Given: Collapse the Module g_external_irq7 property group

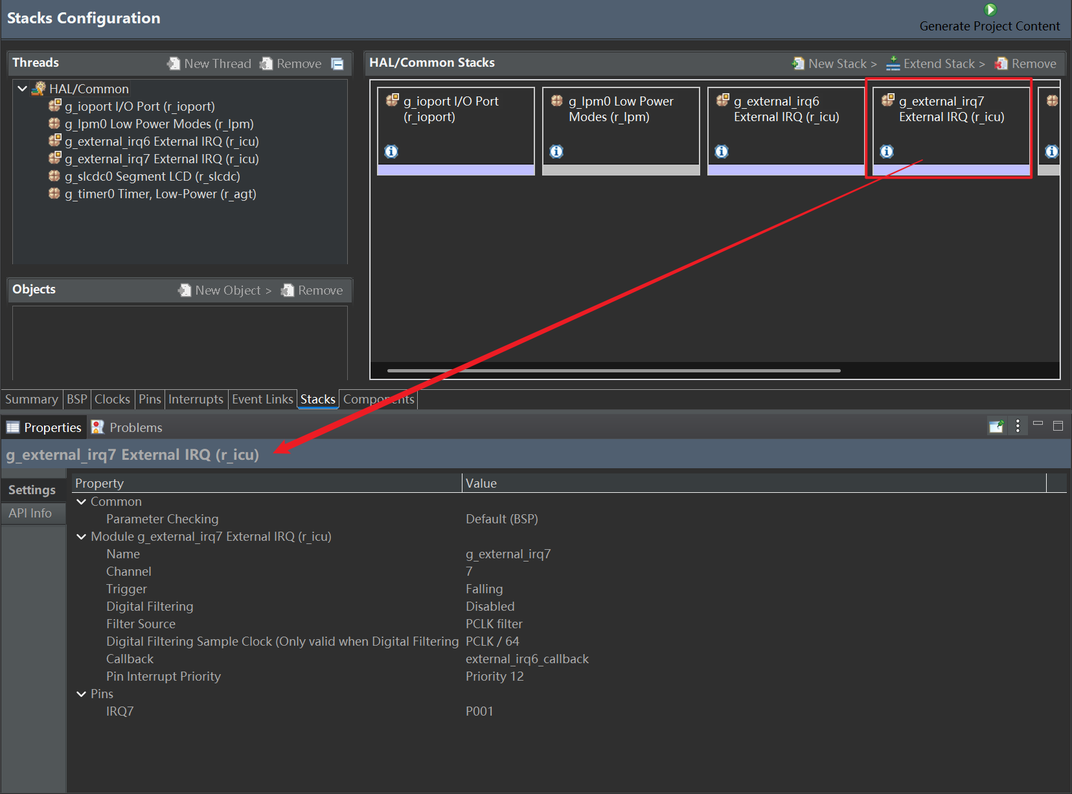Looking at the screenshot, I should pyautogui.click(x=81, y=537).
